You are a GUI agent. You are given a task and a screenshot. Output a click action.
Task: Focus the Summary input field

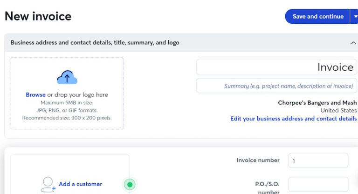click(x=276, y=86)
